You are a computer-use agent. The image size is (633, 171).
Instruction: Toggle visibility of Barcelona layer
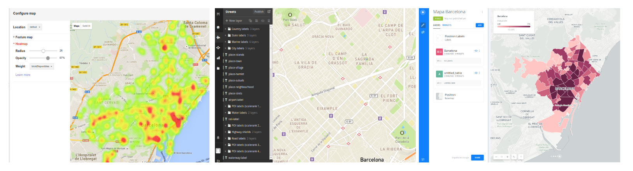coord(476,51)
